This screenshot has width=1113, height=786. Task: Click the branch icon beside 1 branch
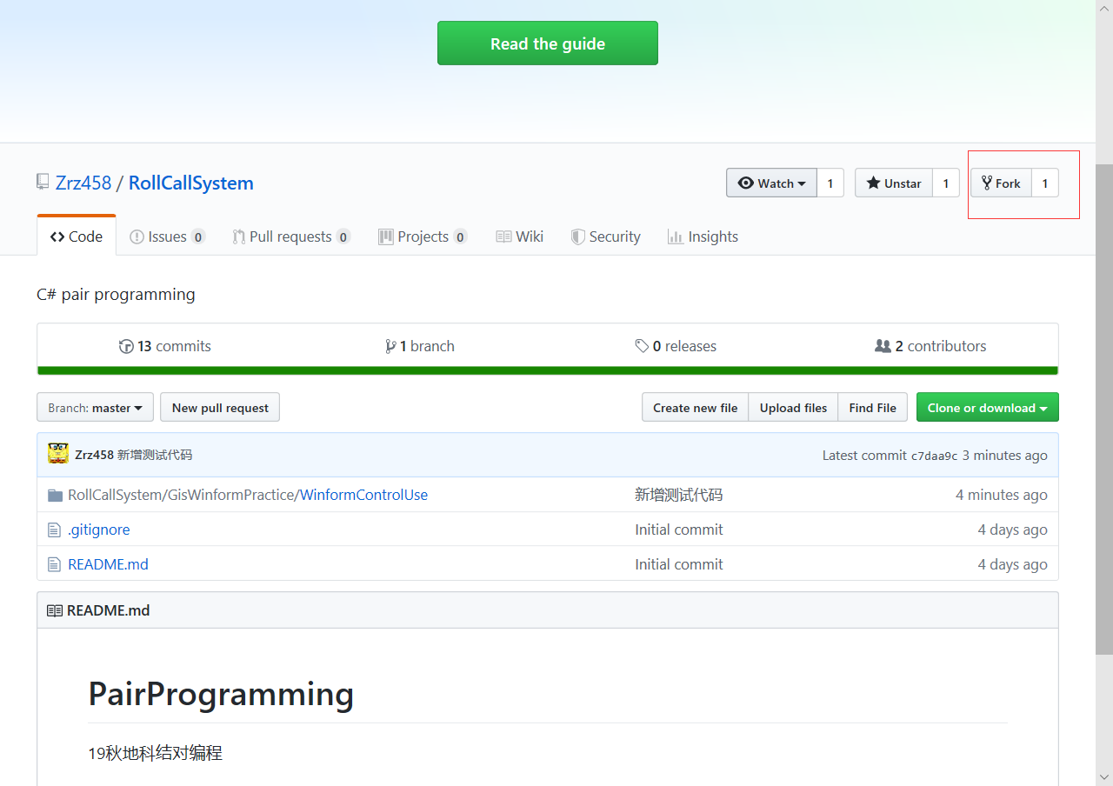(390, 346)
